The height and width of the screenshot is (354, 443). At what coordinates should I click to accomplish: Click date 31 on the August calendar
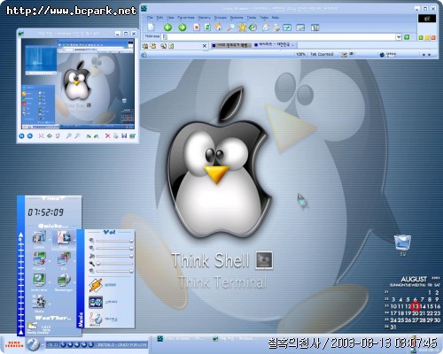(x=393, y=327)
